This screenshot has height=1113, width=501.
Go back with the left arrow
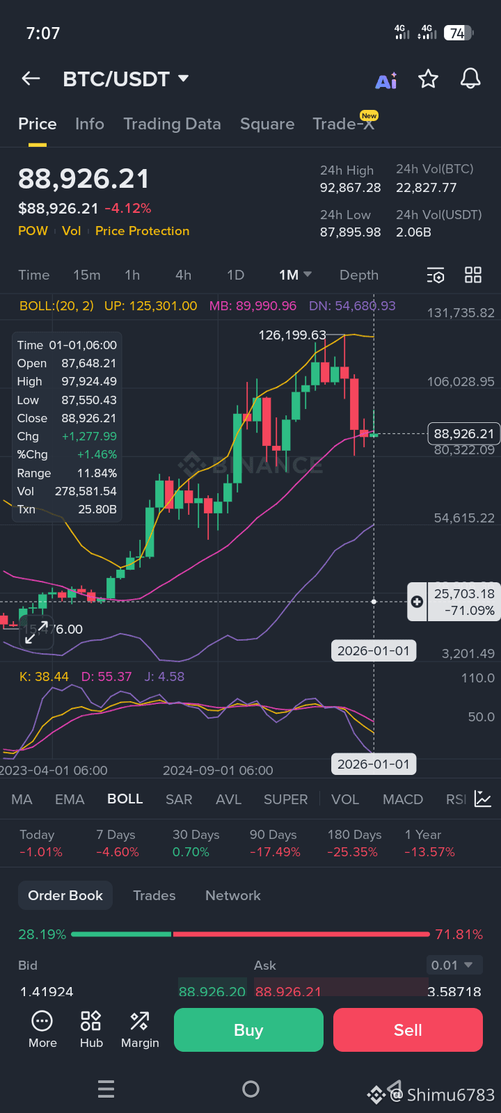31,79
